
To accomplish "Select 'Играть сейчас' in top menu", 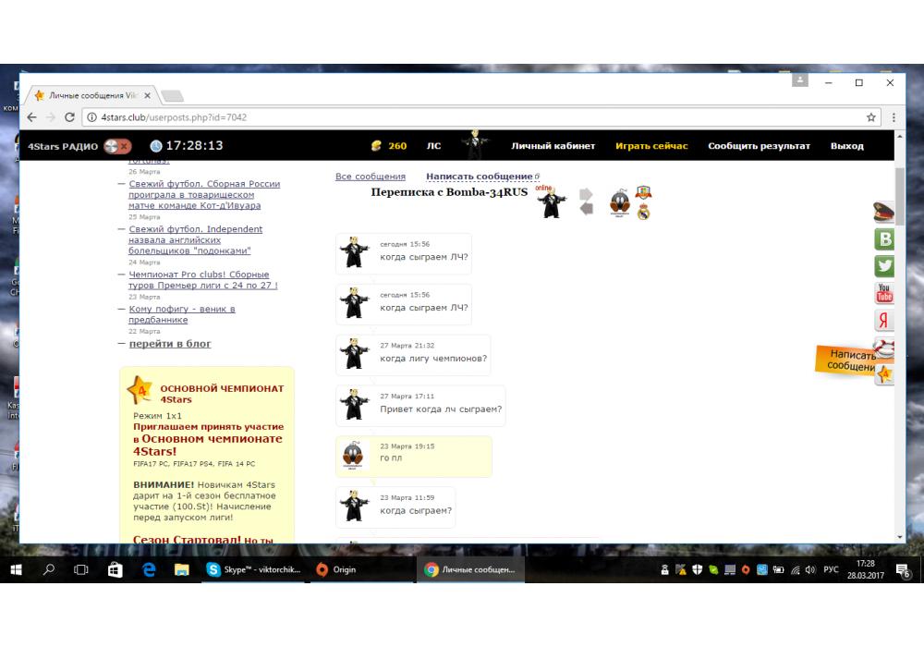I will (x=651, y=146).
